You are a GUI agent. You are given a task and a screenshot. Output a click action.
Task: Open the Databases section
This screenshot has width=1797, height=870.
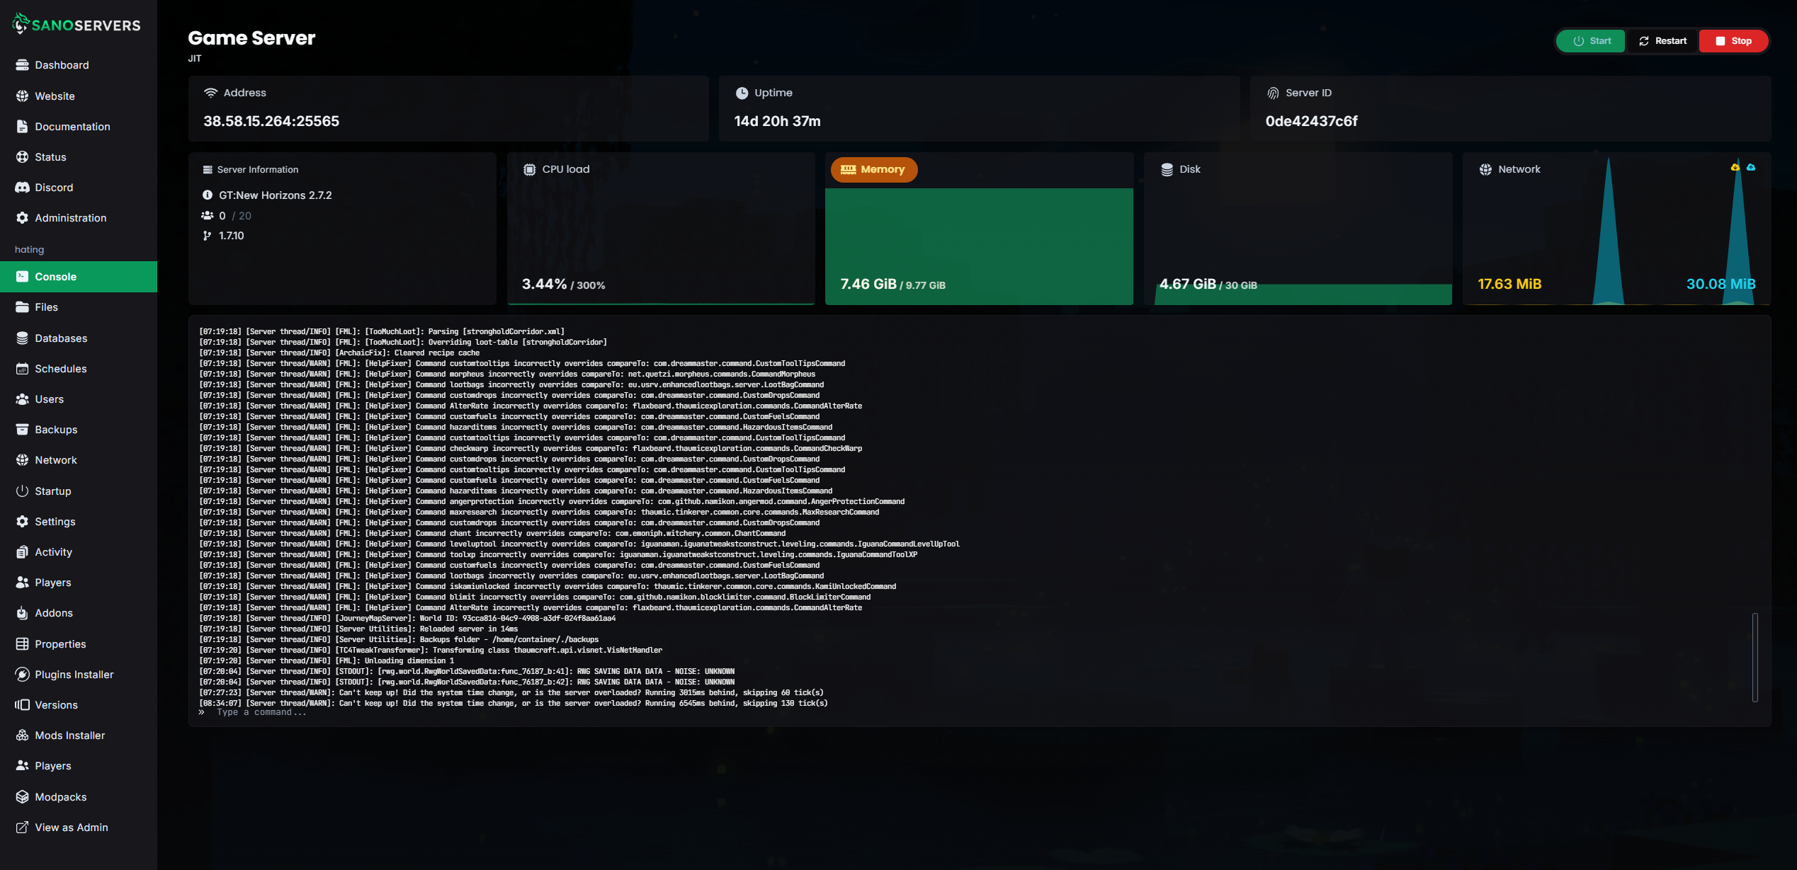coord(60,338)
